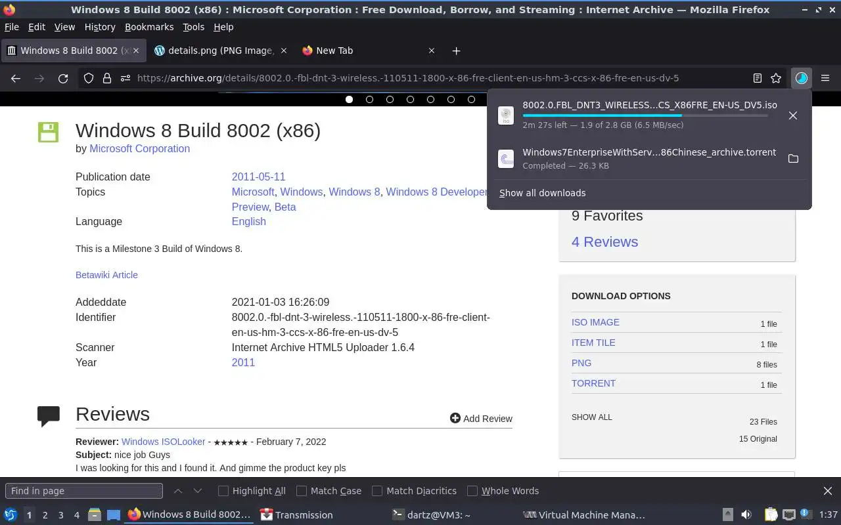Select the fourth carousel dot

pyautogui.click(x=410, y=100)
